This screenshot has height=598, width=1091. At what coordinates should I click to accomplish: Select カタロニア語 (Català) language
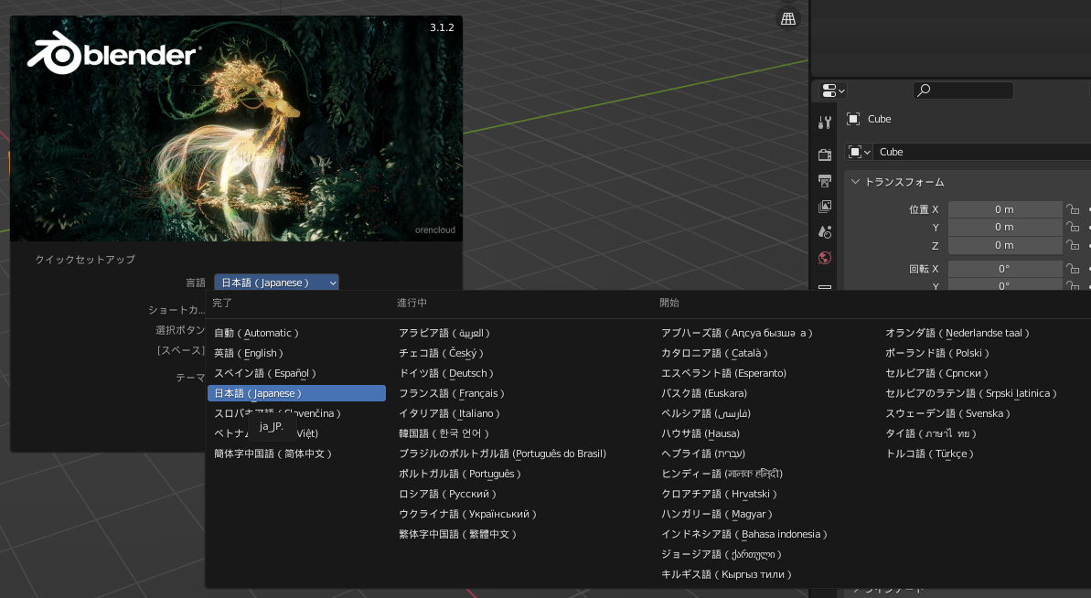[x=714, y=353]
